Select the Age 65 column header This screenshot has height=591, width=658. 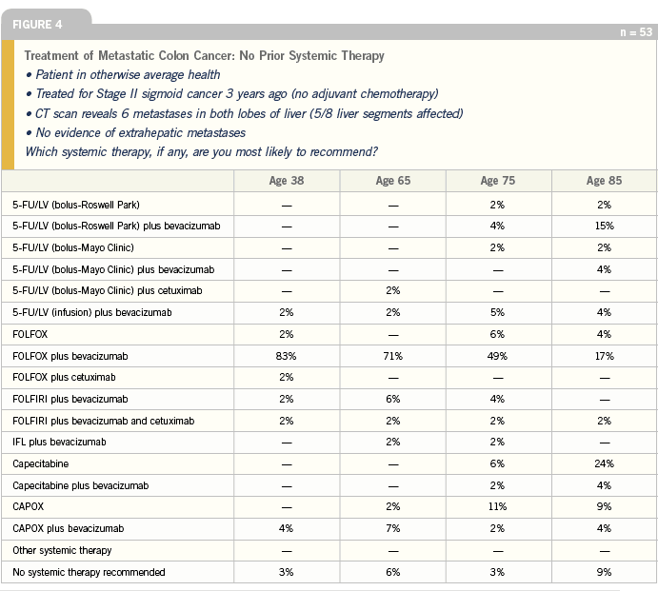pyautogui.click(x=393, y=181)
